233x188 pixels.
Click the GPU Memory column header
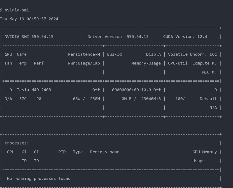205,152
